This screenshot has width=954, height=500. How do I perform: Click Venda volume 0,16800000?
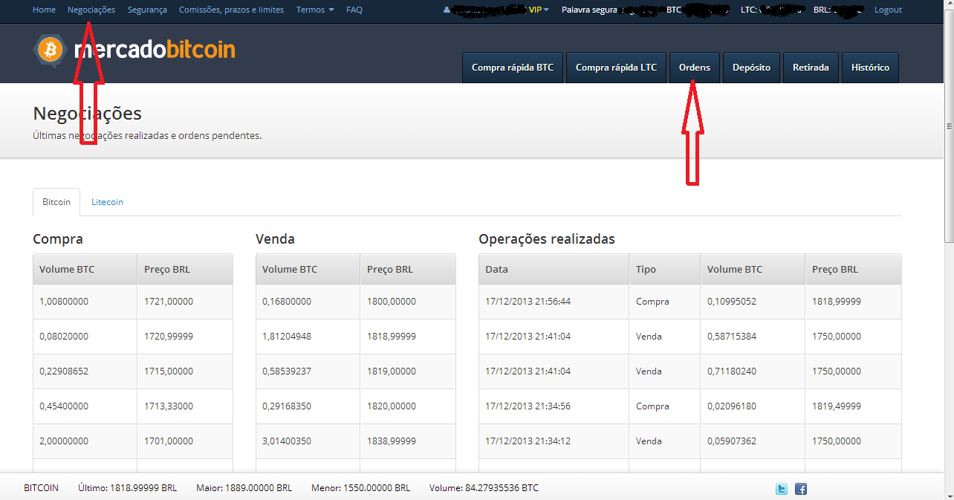point(287,302)
